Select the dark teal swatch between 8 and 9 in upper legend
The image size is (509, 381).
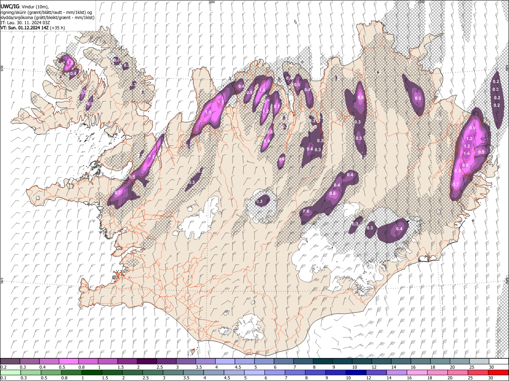pos(322,362)
